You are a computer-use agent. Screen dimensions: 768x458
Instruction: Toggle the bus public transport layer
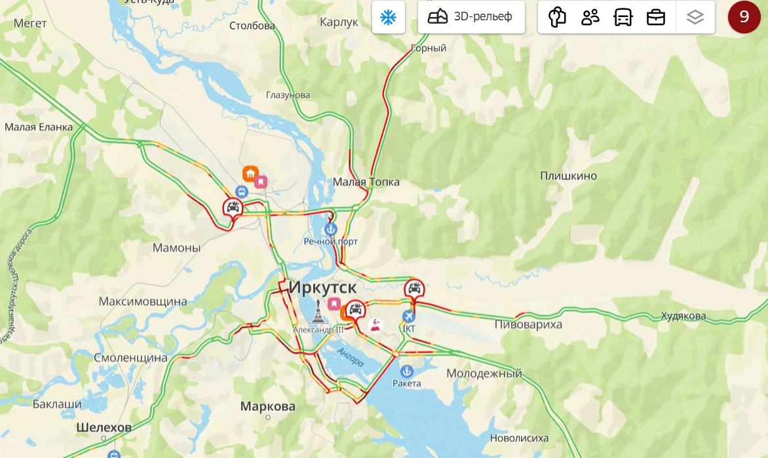[623, 18]
